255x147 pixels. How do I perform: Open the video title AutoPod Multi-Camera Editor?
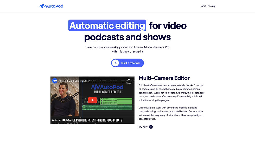tap(74, 81)
